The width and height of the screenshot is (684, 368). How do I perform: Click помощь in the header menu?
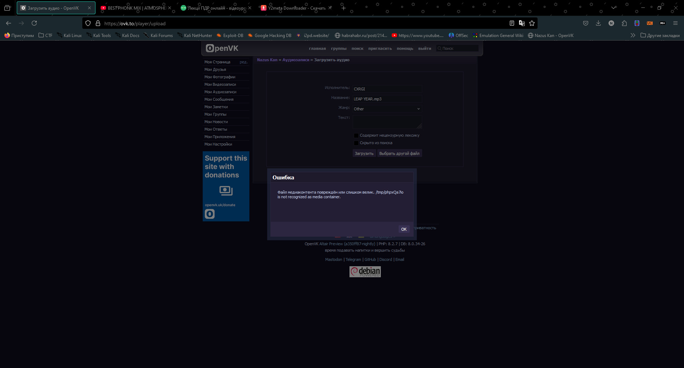click(405, 48)
